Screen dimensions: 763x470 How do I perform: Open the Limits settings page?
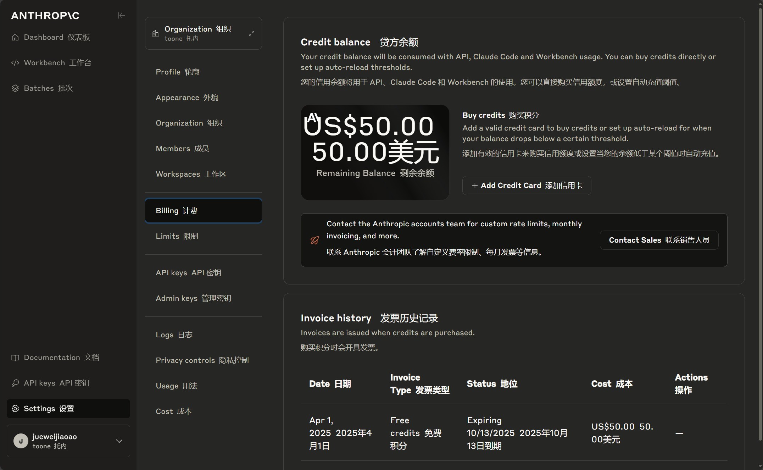coord(177,236)
